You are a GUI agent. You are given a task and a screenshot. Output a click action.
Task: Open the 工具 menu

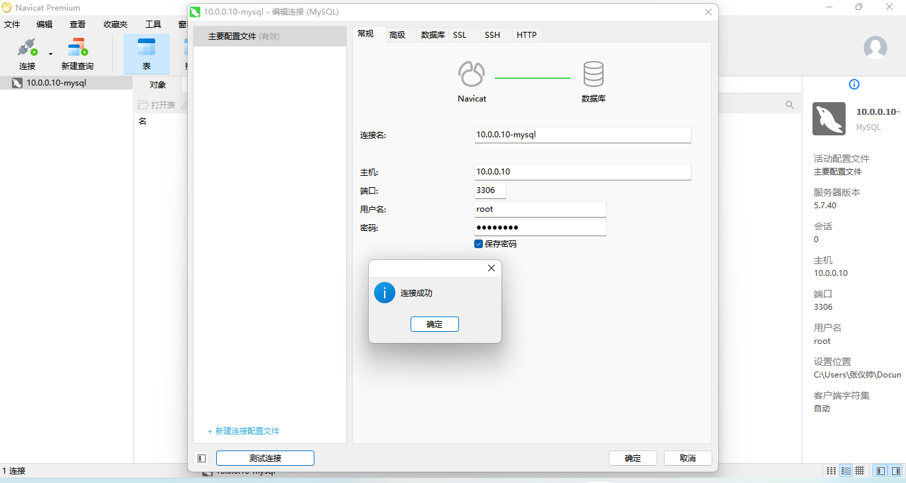click(153, 24)
